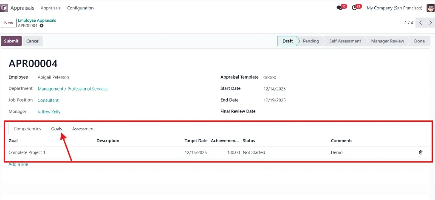Viewport: 435px width, 200px height.
Task: Submit the appraisal
Action: click(x=11, y=41)
